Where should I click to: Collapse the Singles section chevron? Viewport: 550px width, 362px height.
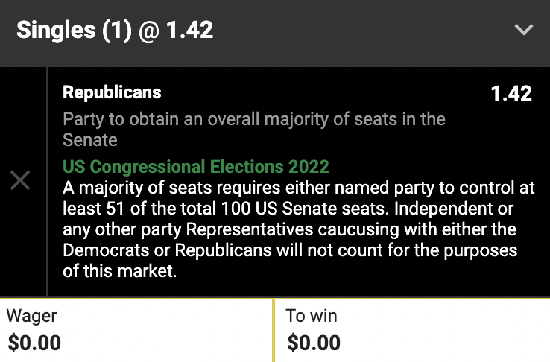tap(524, 30)
